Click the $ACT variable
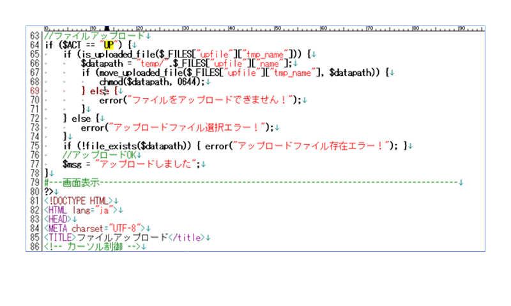 72,45
